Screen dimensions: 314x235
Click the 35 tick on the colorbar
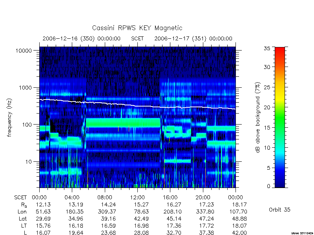[267, 48]
